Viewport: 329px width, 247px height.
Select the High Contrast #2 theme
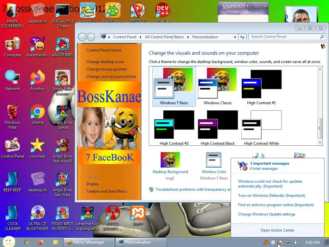[174, 128]
